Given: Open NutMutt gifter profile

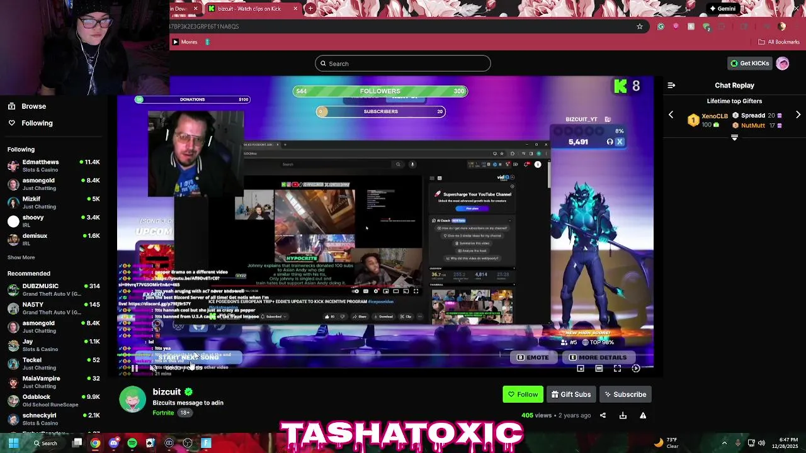Looking at the screenshot, I should [752, 125].
